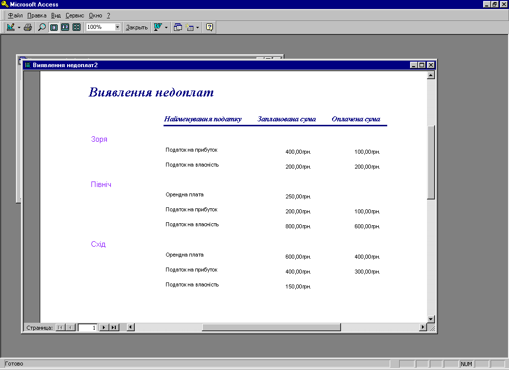The height and width of the screenshot is (370, 509).
Task: Go to previous report page
Action: (x=71, y=327)
